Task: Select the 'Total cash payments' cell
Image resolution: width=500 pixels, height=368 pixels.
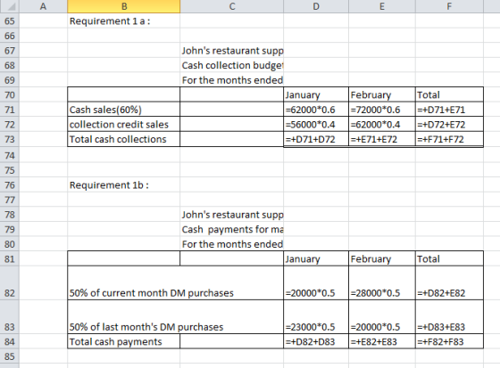Action: 124,341
